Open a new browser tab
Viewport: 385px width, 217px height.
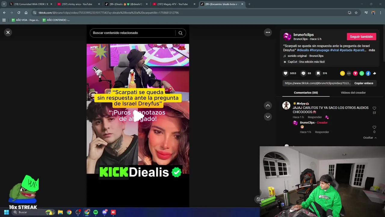coord(249,4)
